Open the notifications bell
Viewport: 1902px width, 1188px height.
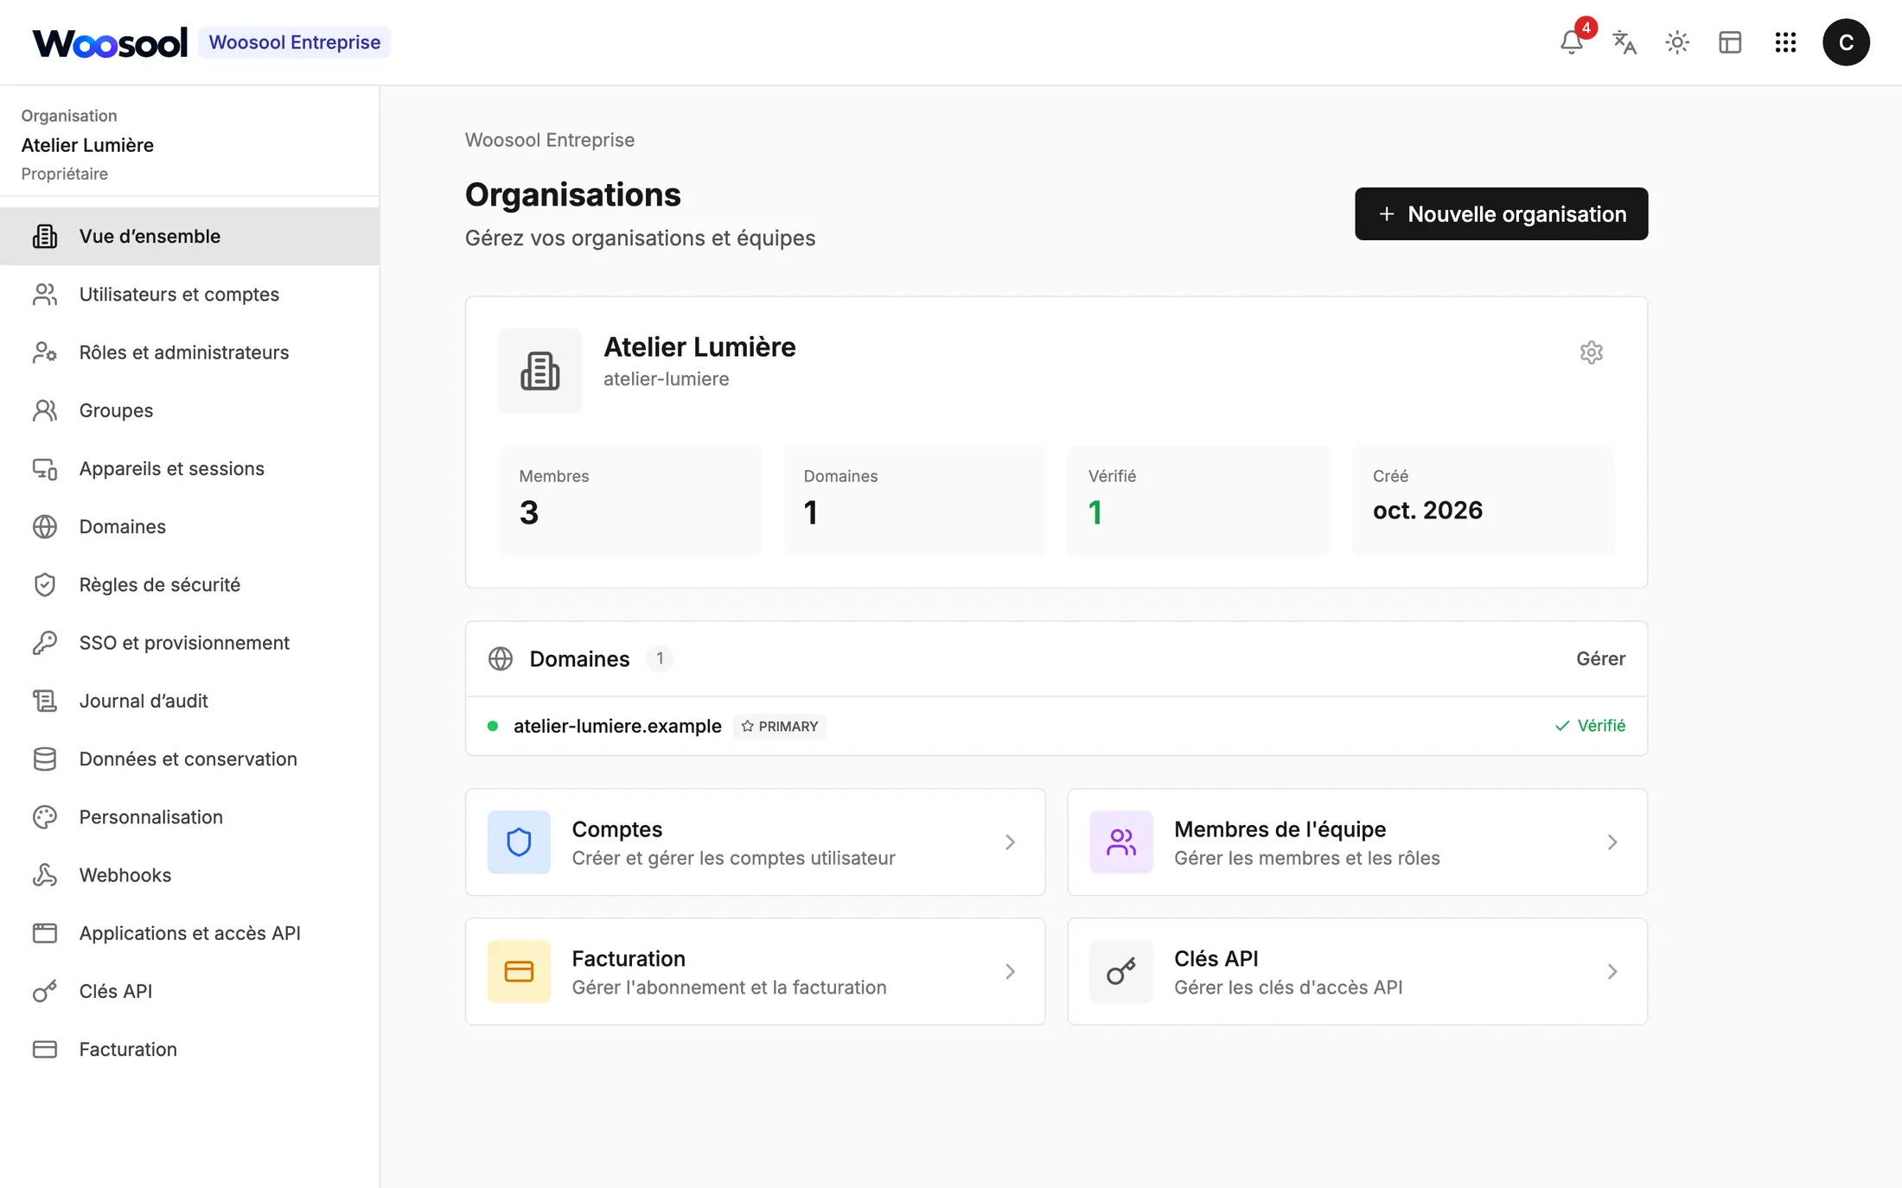(1572, 42)
